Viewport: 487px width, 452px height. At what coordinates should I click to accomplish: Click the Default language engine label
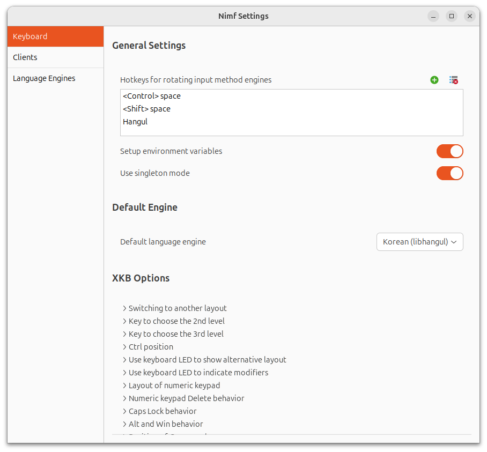tap(163, 242)
